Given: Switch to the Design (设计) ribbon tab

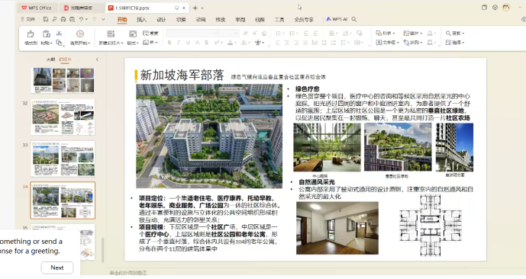Looking at the screenshot, I should [x=161, y=20].
